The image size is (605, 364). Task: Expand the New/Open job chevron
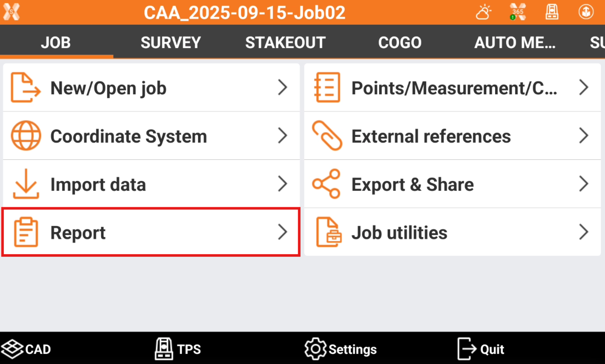[283, 87]
